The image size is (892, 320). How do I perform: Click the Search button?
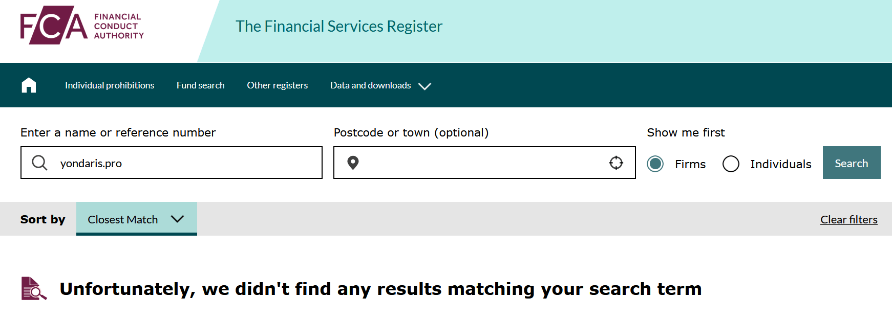pyautogui.click(x=852, y=163)
